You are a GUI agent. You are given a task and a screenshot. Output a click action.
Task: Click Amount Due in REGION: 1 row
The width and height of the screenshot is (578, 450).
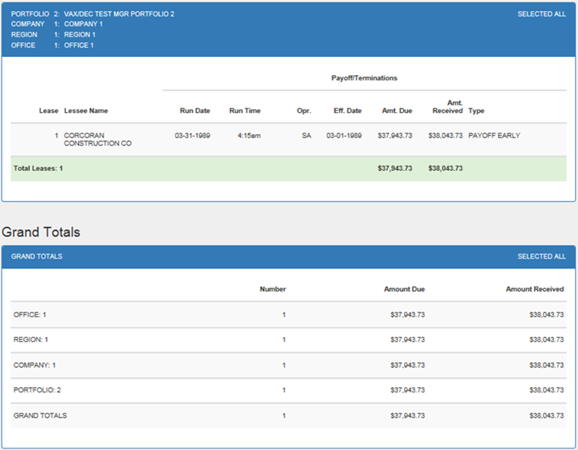click(408, 339)
